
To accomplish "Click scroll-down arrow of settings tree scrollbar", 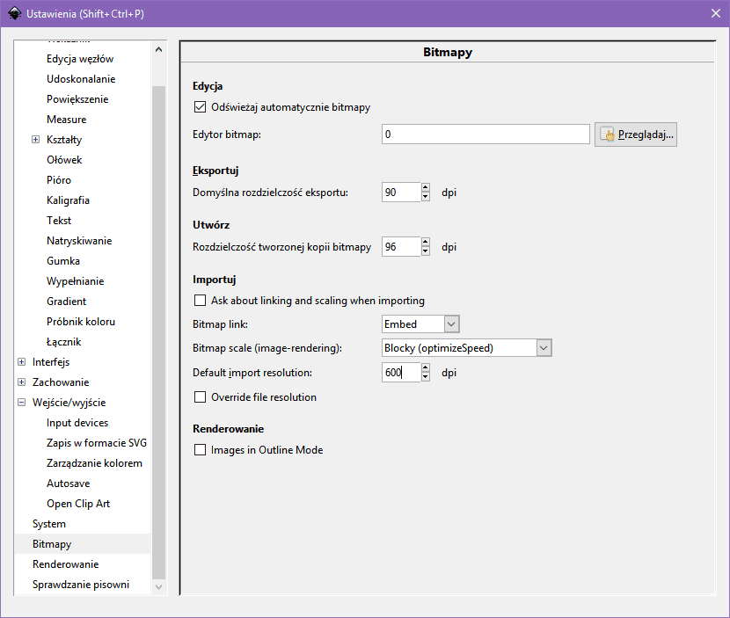I will 158,585.
